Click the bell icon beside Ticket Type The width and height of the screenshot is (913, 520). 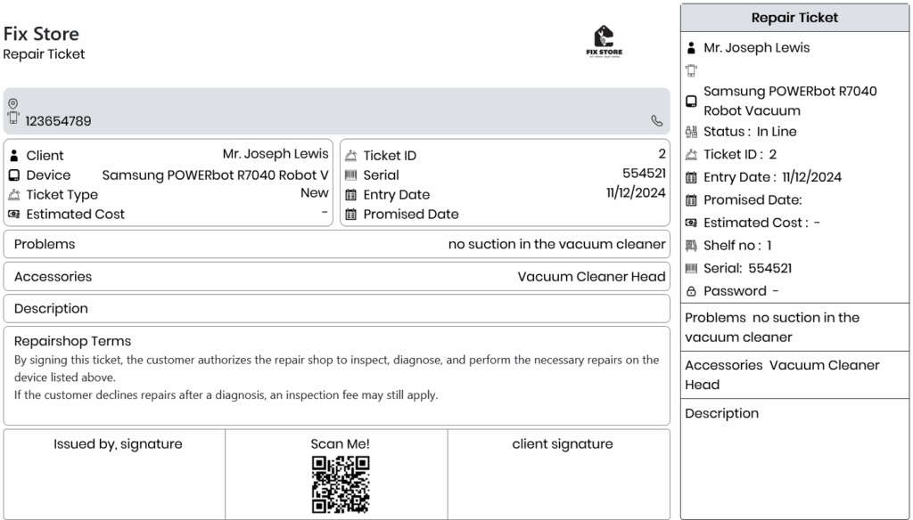[x=14, y=195]
